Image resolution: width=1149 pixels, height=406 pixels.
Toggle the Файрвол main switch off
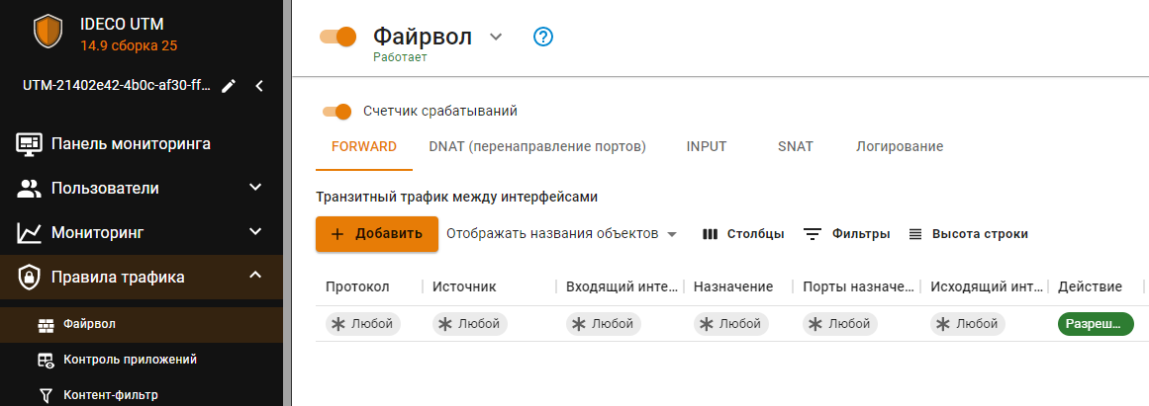click(337, 37)
